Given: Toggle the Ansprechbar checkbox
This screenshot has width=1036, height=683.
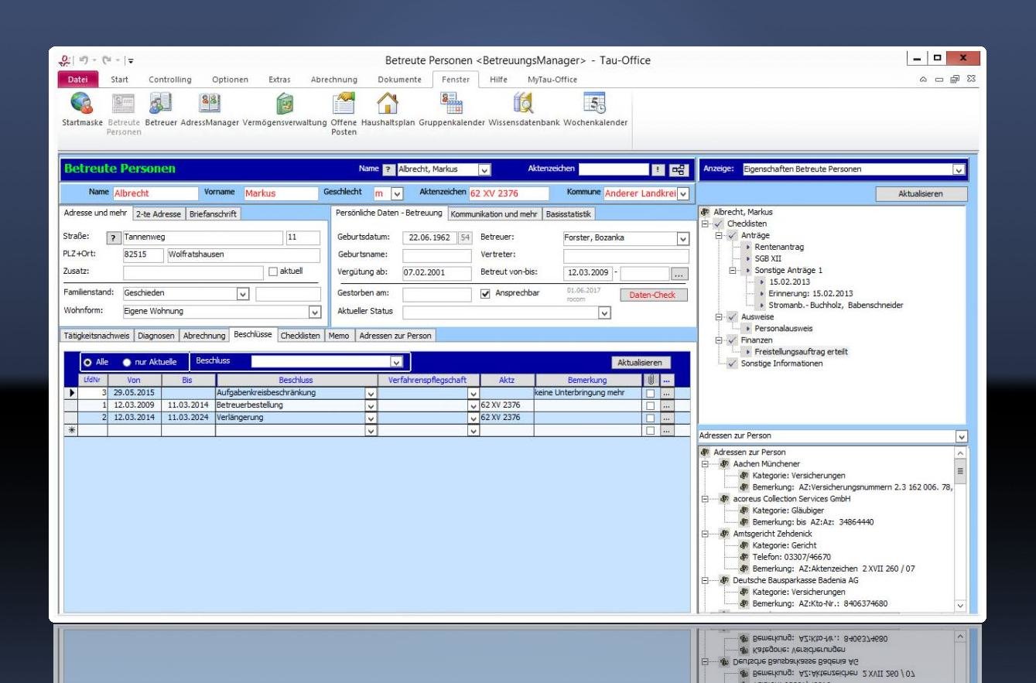Looking at the screenshot, I should pos(486,294).
